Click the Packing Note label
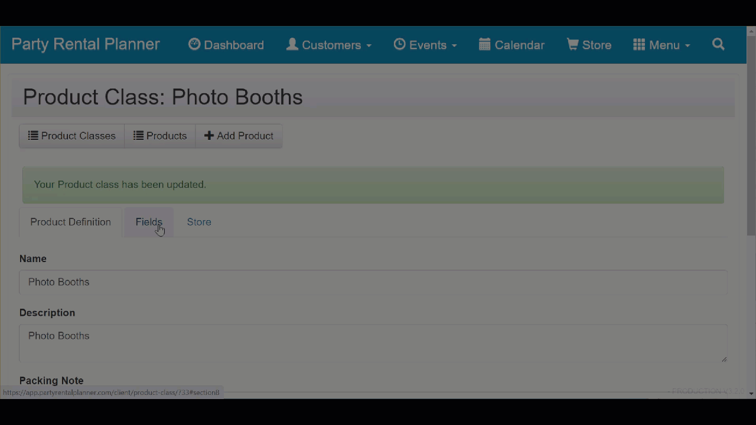This screenshot has width=756, height=425. 51,381
